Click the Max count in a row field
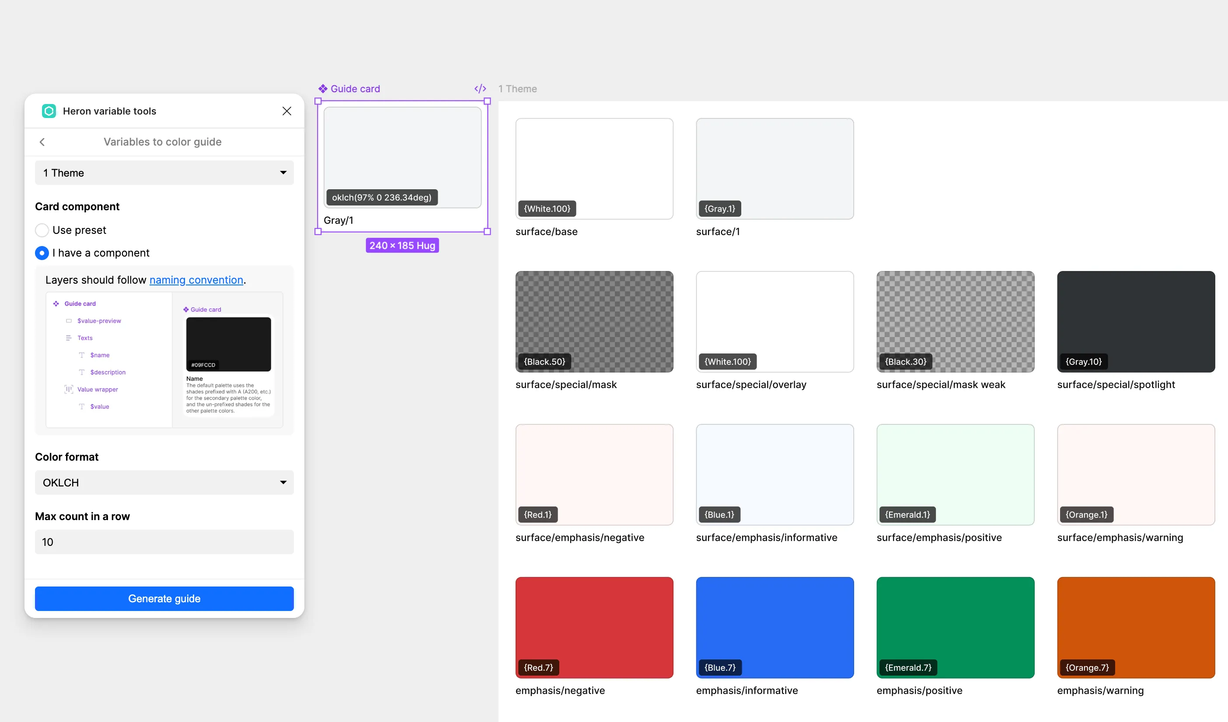Viewport: 1228px width, 722px height. tap(164, 542)
